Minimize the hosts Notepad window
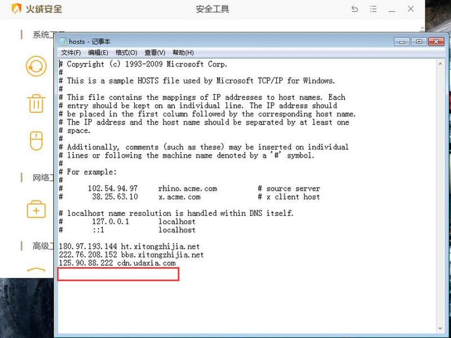The image size is (451, 338). [x=402, y=42]
